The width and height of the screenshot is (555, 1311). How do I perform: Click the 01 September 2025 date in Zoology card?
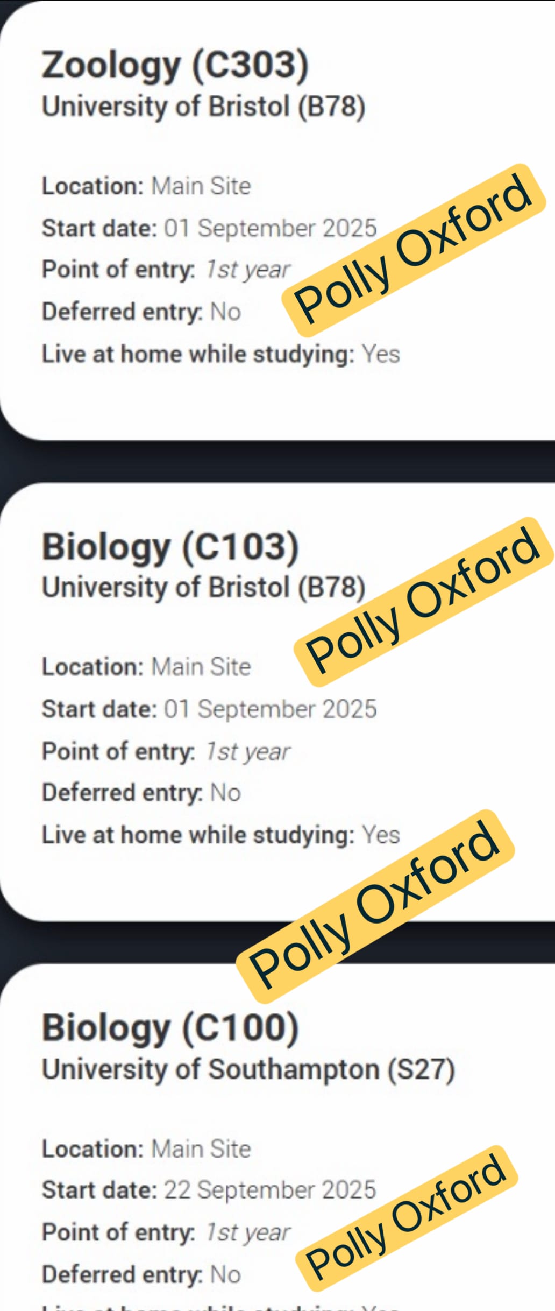(270, 228)
